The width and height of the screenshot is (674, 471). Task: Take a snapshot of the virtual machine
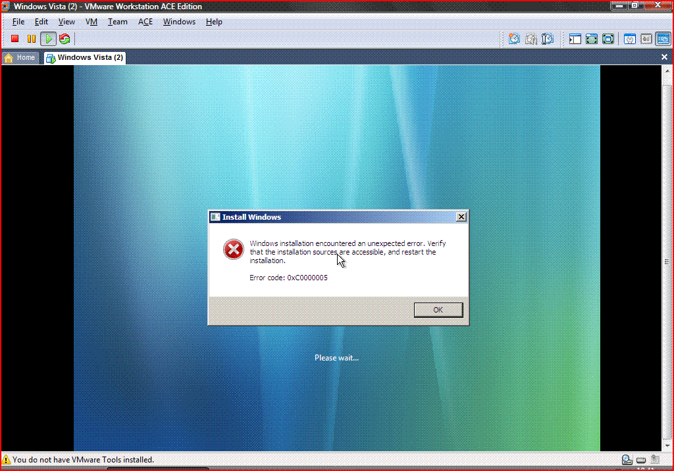point(513,39)
